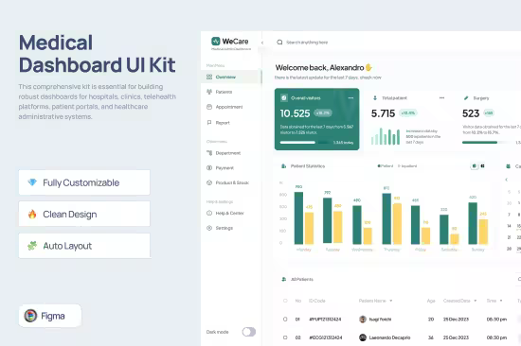Image resolution: width=521 pixels, height=346 pixels.
Task: Click the Overview grid icon in sidebar
Action: pyautogui.click(x=209, y=77)
